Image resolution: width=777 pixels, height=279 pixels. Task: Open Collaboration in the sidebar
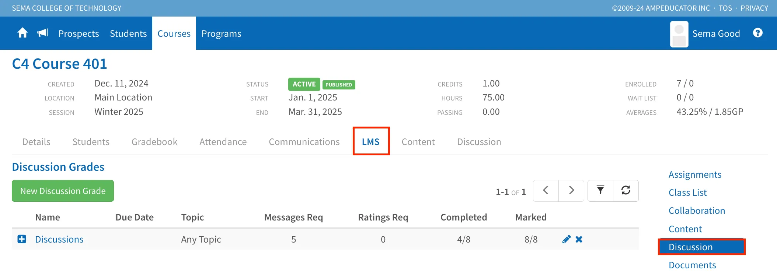[697, 211]
